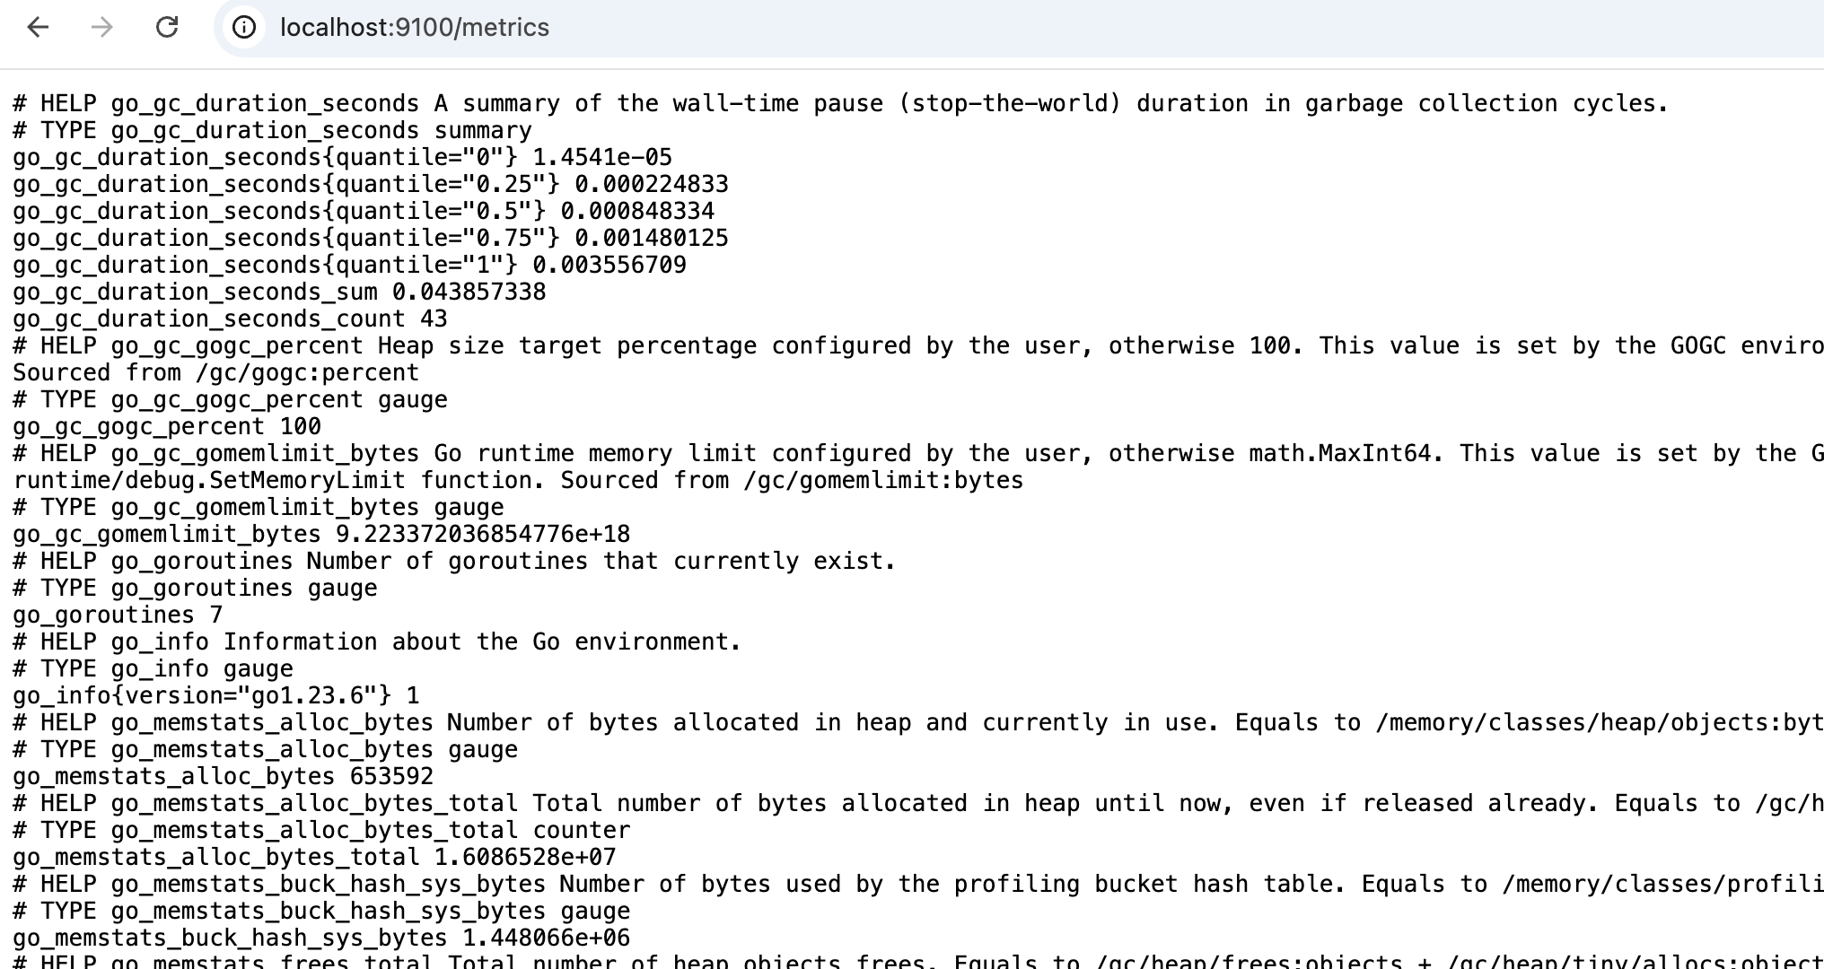Image resolution: width=1824 pixels, height=969 pixels.
Task: Click the browser back arrow
Action: coord(38,28)
